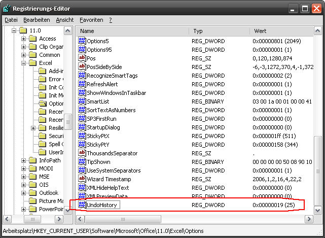Click tree pane scroll up arrow
The image size is (325, 238).
click(x=67, y=31)
